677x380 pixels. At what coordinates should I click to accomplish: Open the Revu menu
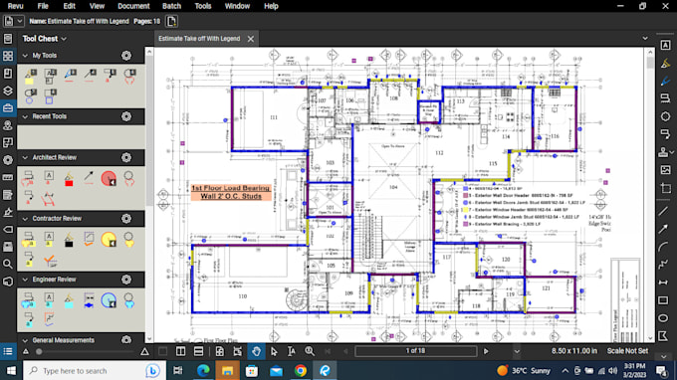pos(15,6)
